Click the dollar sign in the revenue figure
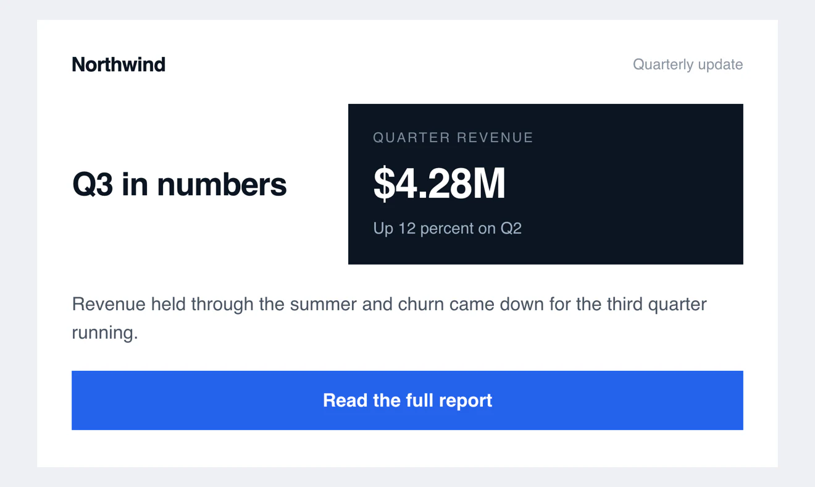 (384, 184)
